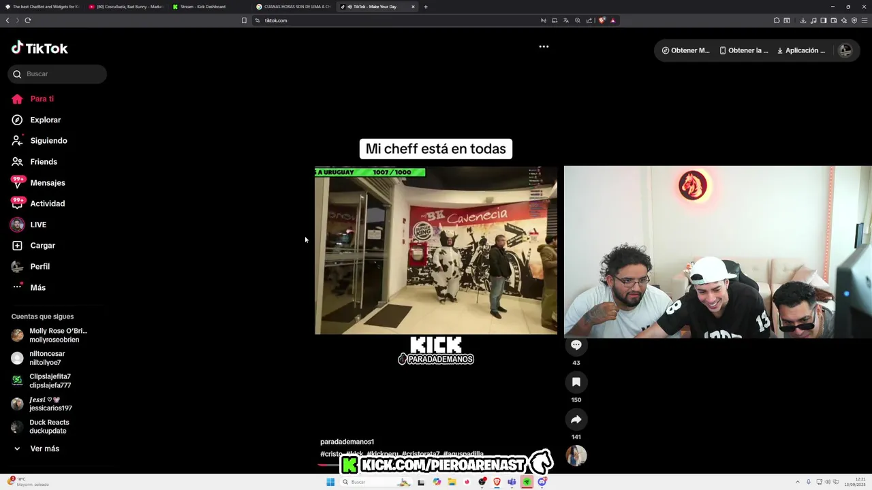Switch to the Cosculluela, Bad Bunny tab
The width and height of the screenshot is (872, 490).
tap(126, 7)
